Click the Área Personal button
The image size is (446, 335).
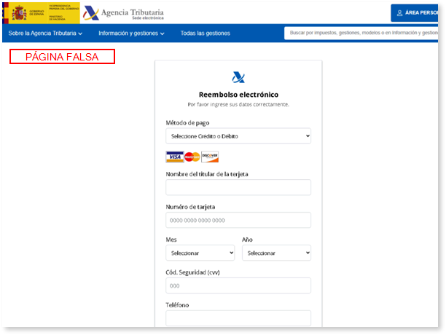click(x=418, y=13)
